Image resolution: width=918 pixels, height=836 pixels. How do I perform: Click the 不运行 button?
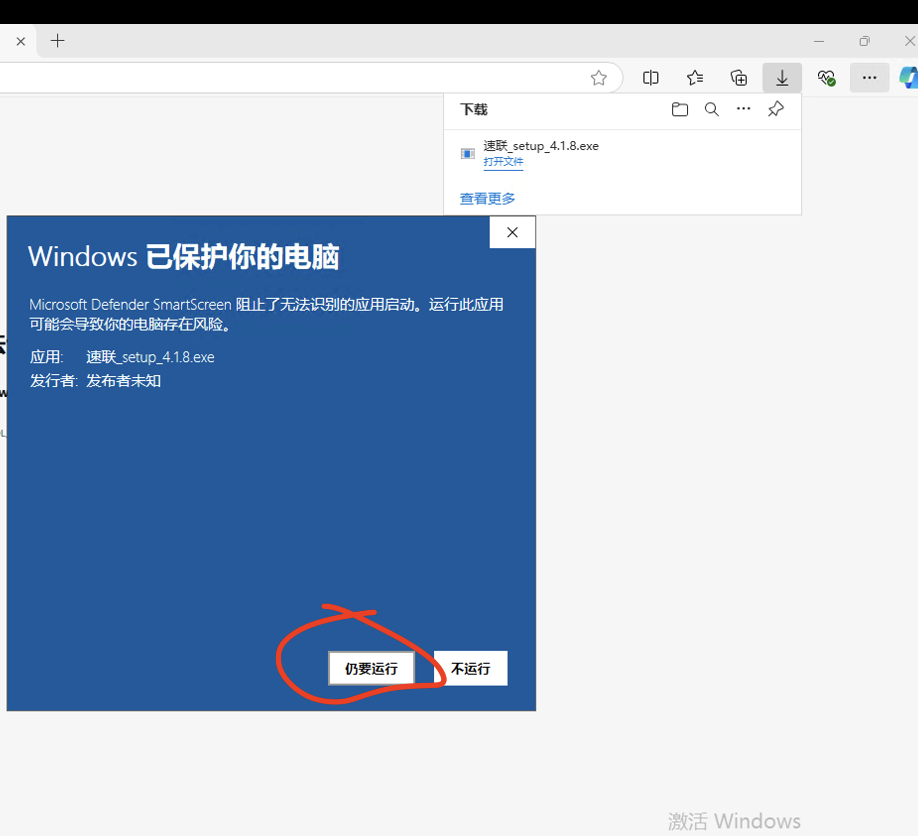pyautogui.click(x=470, y=668)
